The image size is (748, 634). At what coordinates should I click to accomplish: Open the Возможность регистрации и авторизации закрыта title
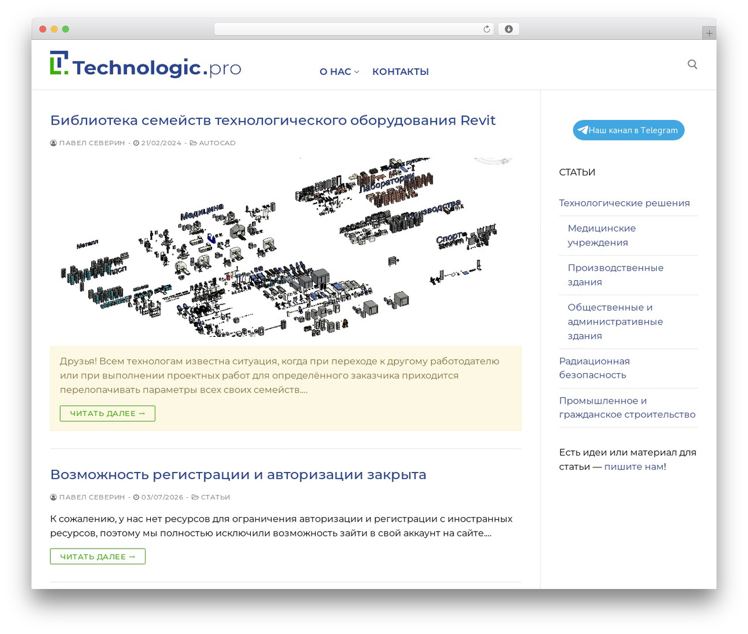pos(238,474)
